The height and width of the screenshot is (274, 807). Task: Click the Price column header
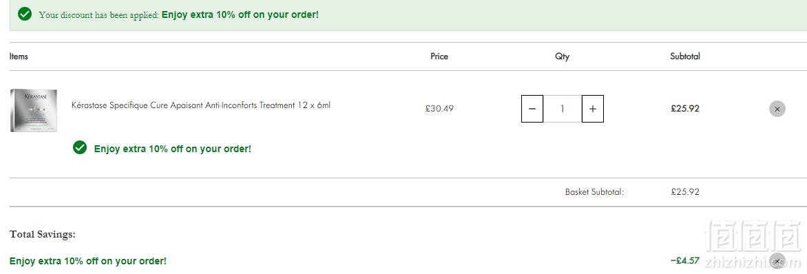pos(439,56)
